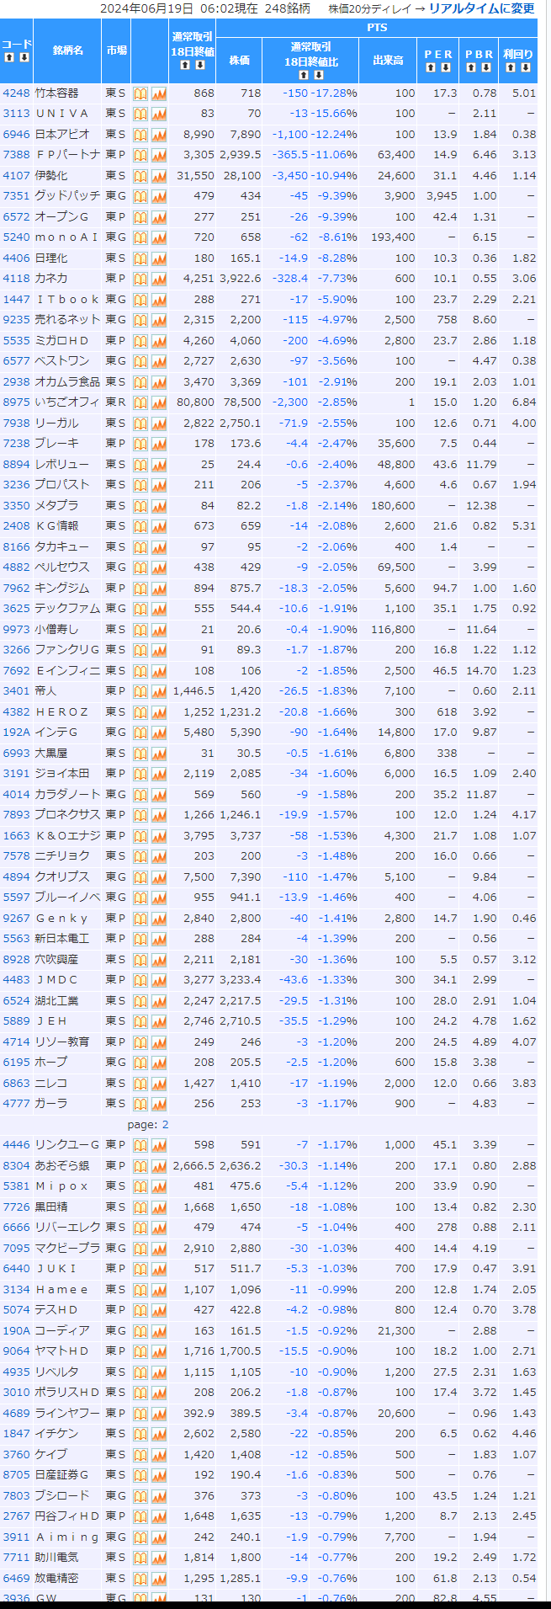Viewport: 551px width, 1609px height.
Task: Open the book icon for キングジム
Action: pos(140,589)
